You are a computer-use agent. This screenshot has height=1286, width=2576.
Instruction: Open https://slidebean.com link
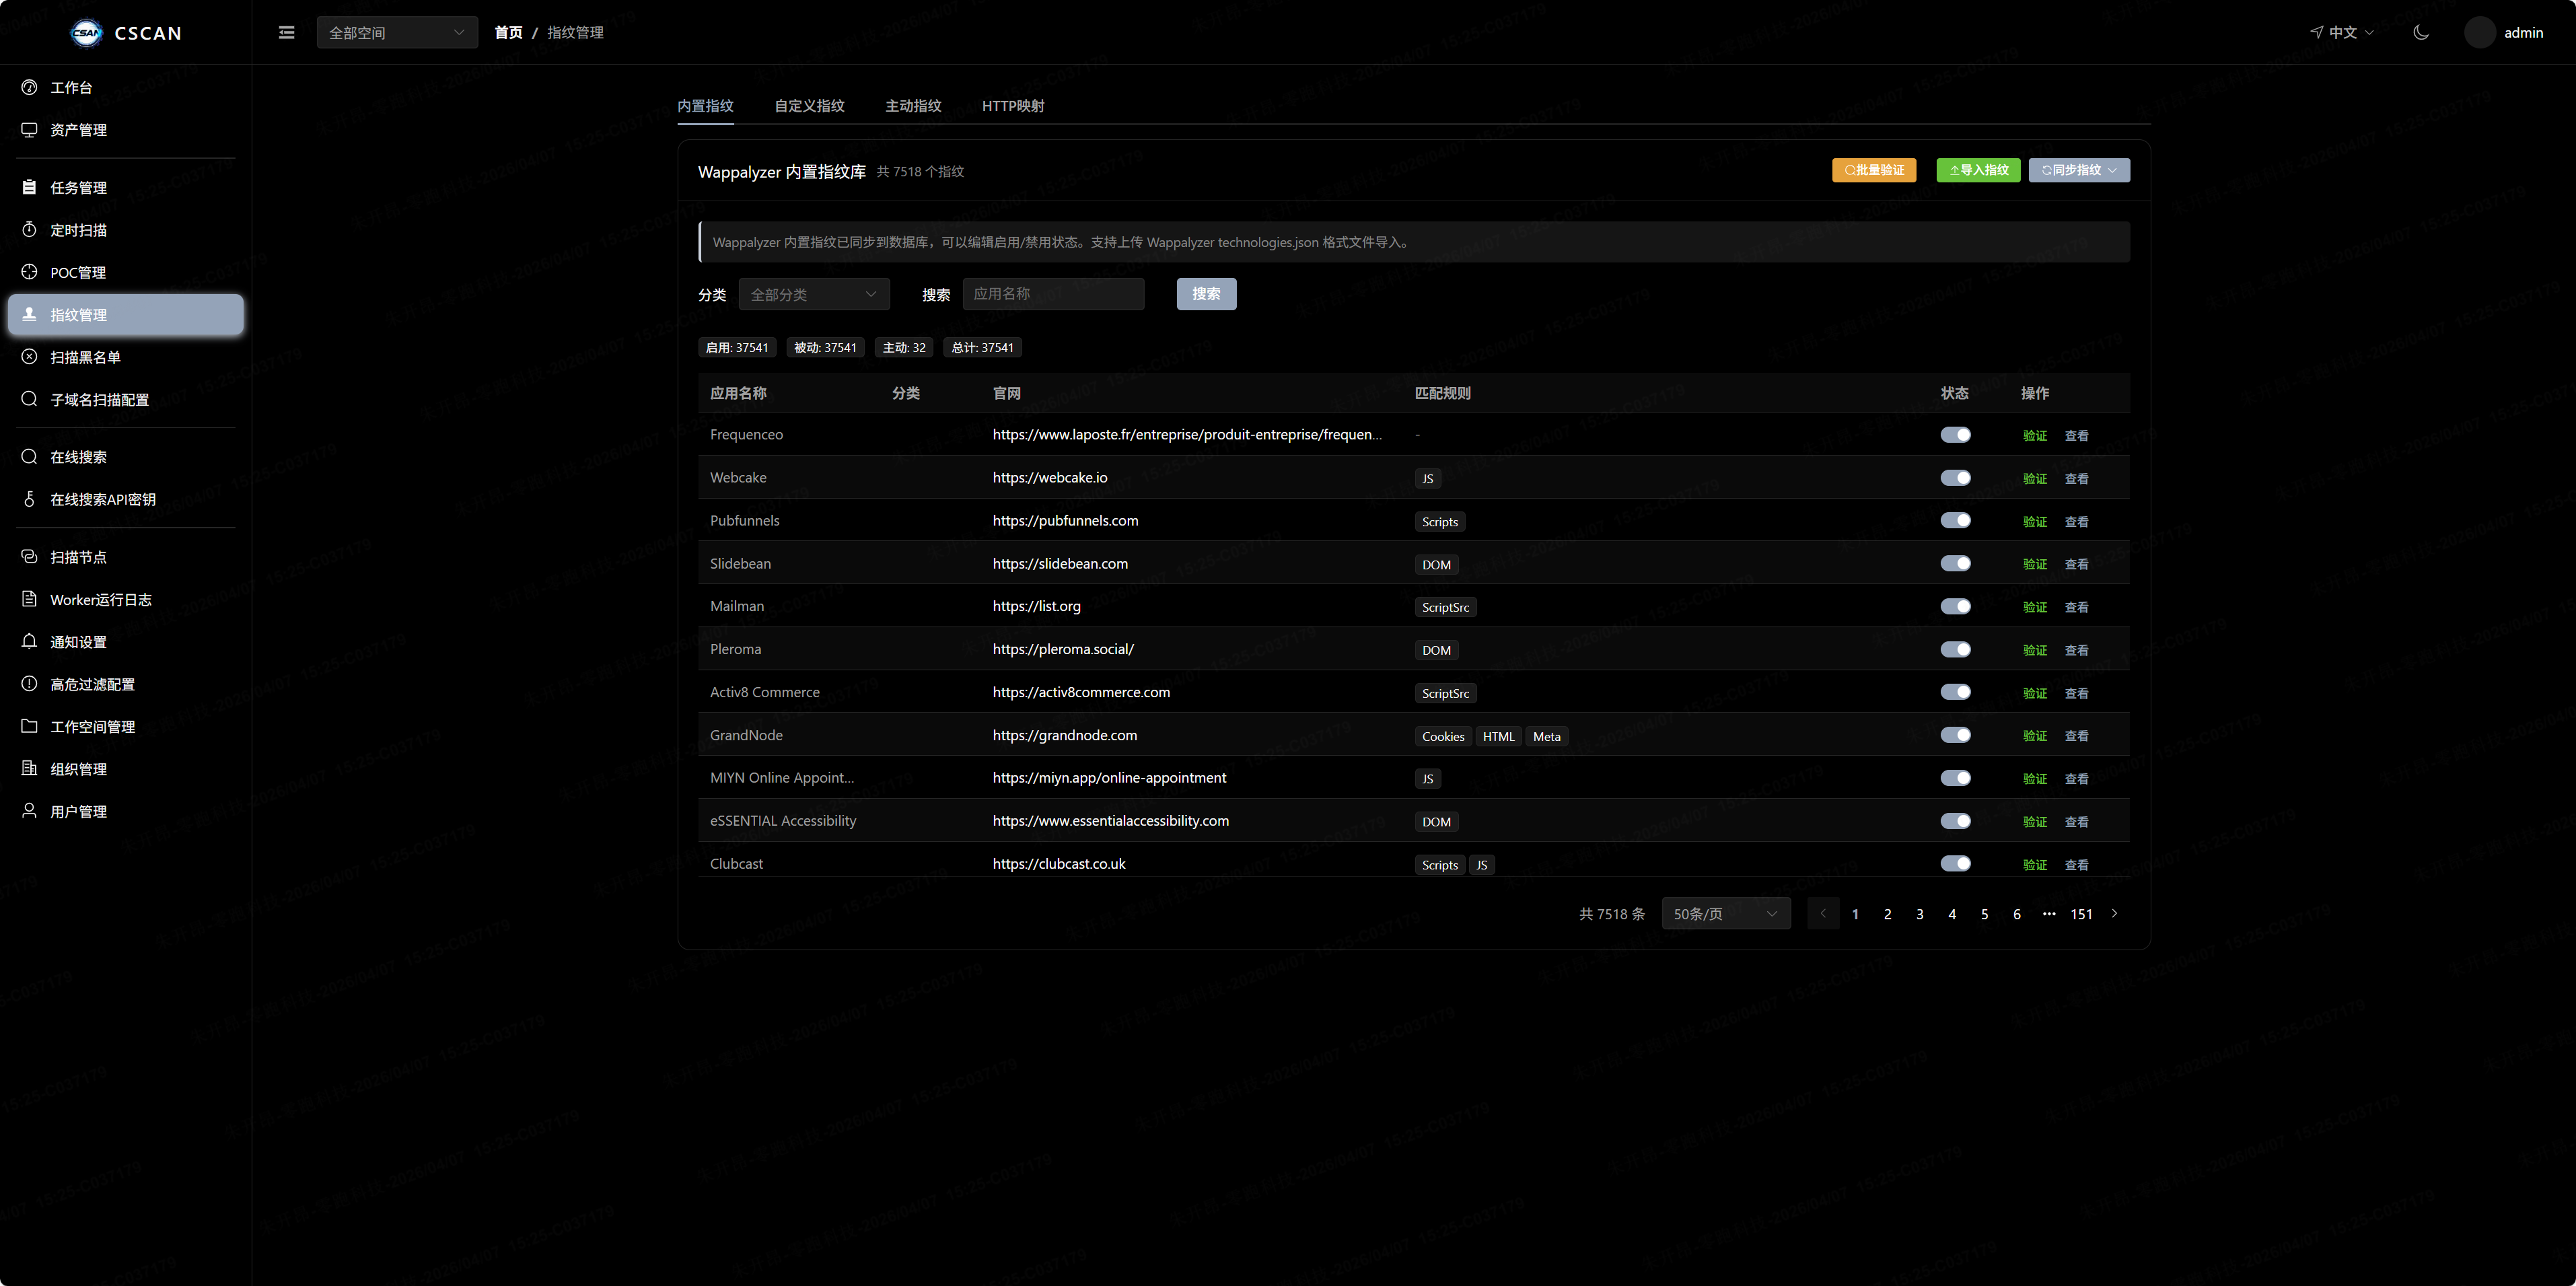click(x=1060, y=564)
